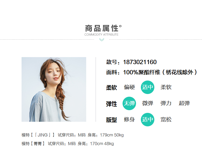Select the 偏硬 softness option
This screenshot has height=146, width=202.
point(129,87)
